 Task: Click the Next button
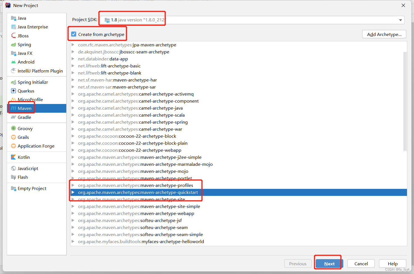pyautogui.click(x=329, y=264)
